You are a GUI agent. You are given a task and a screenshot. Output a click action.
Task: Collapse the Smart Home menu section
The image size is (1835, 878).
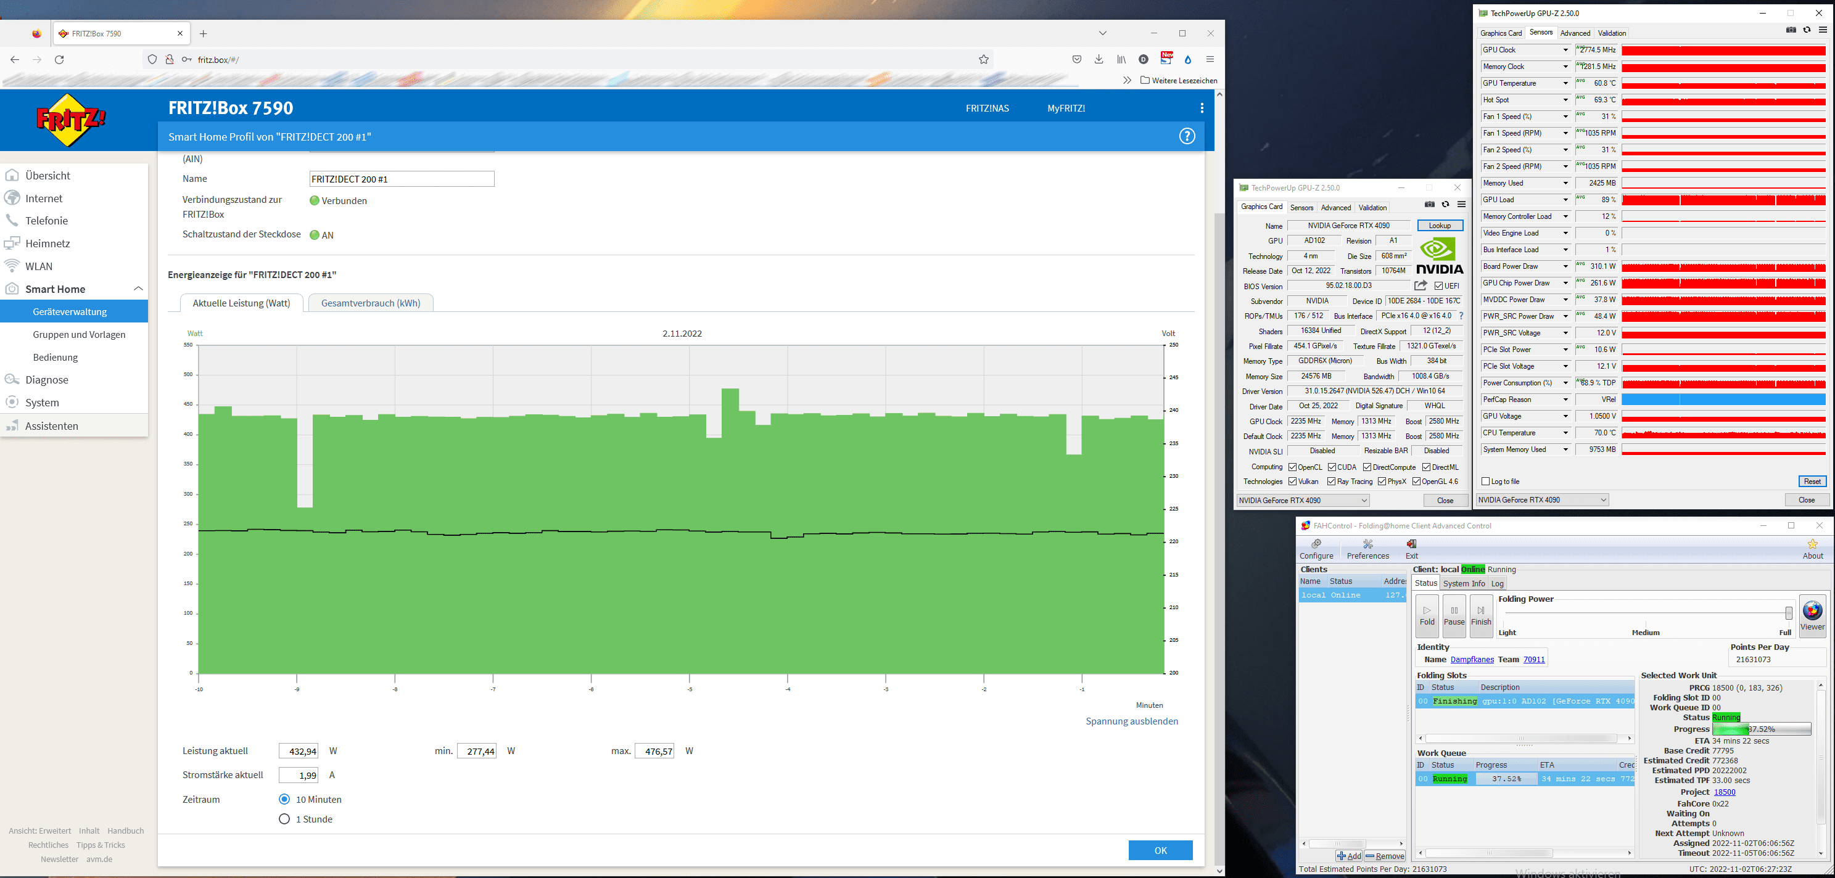coord(138,289)
